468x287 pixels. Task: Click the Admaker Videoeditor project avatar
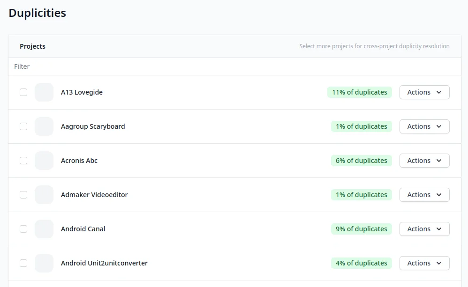44,195
